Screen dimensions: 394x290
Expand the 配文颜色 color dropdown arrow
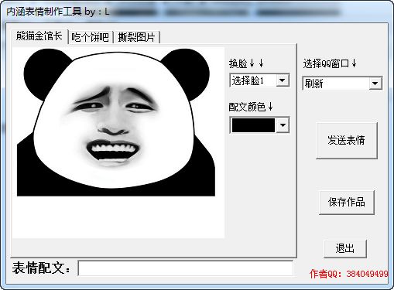click(x=283, y=125)
